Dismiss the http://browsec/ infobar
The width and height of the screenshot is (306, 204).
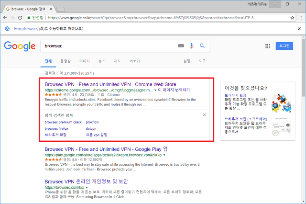(299, 29)
